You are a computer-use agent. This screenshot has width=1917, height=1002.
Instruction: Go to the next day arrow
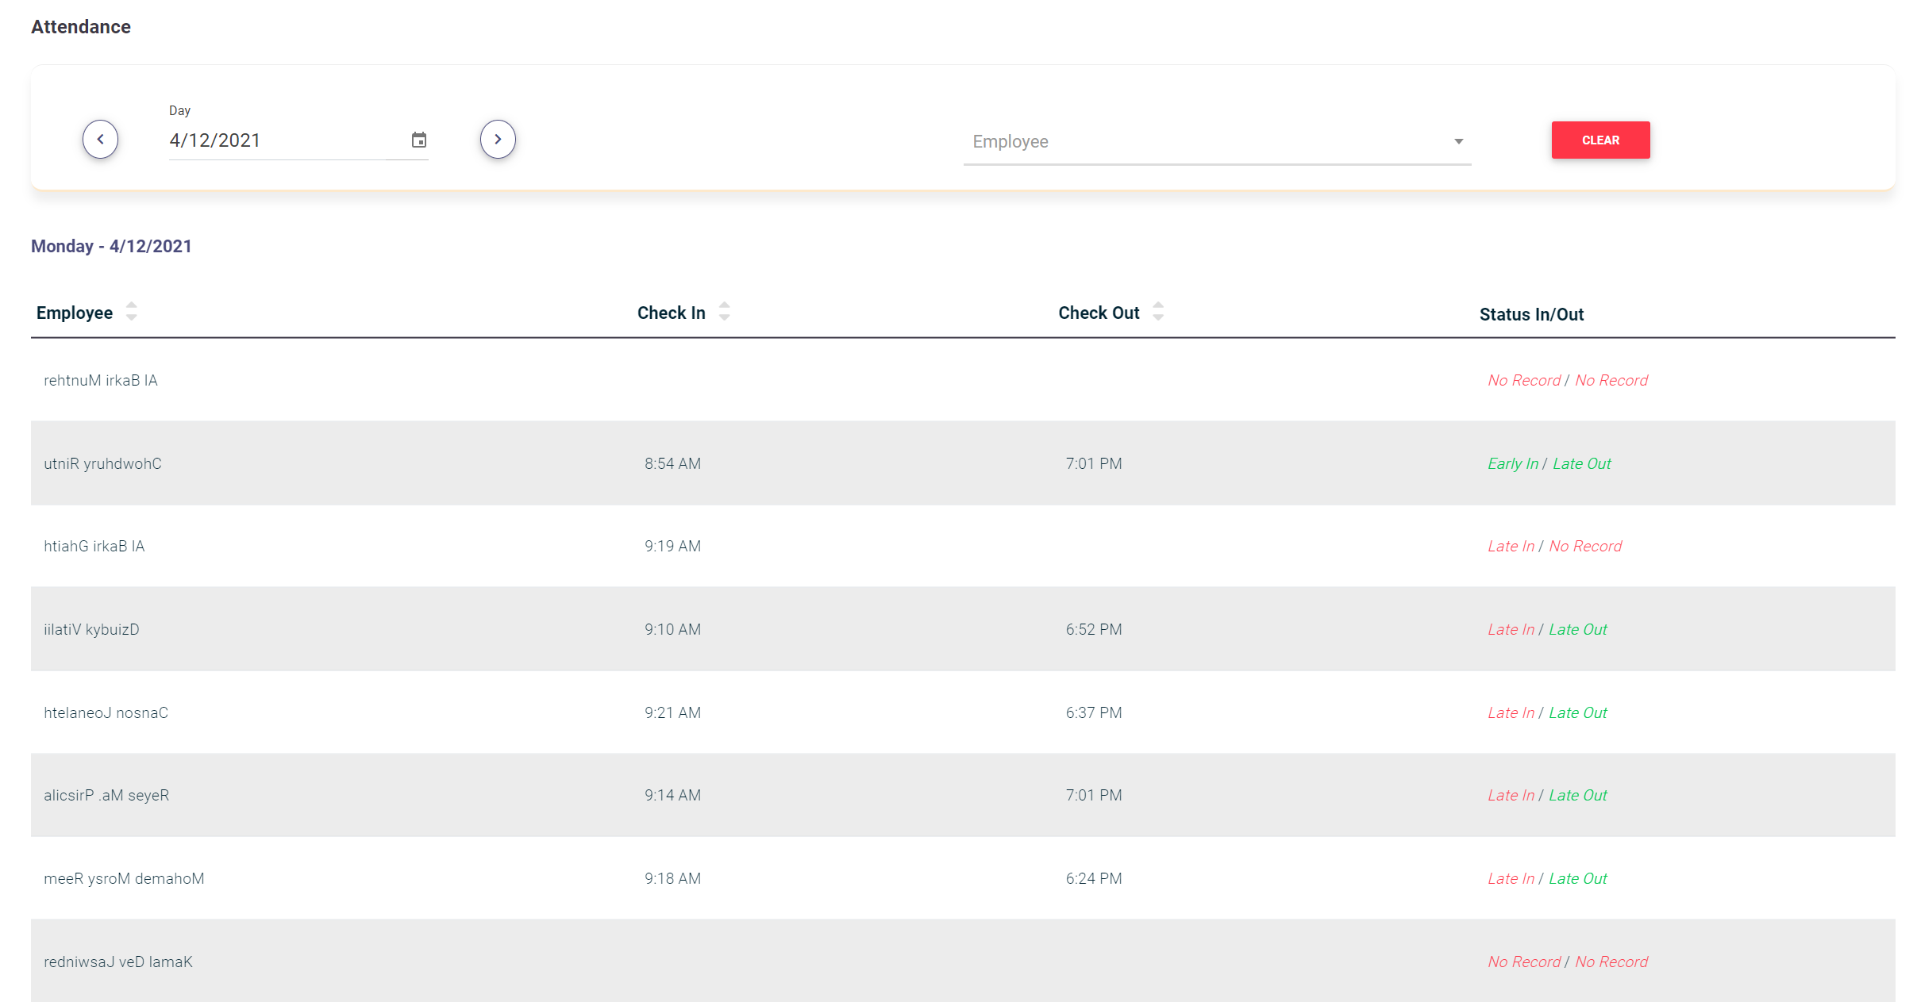pos(498,140)
